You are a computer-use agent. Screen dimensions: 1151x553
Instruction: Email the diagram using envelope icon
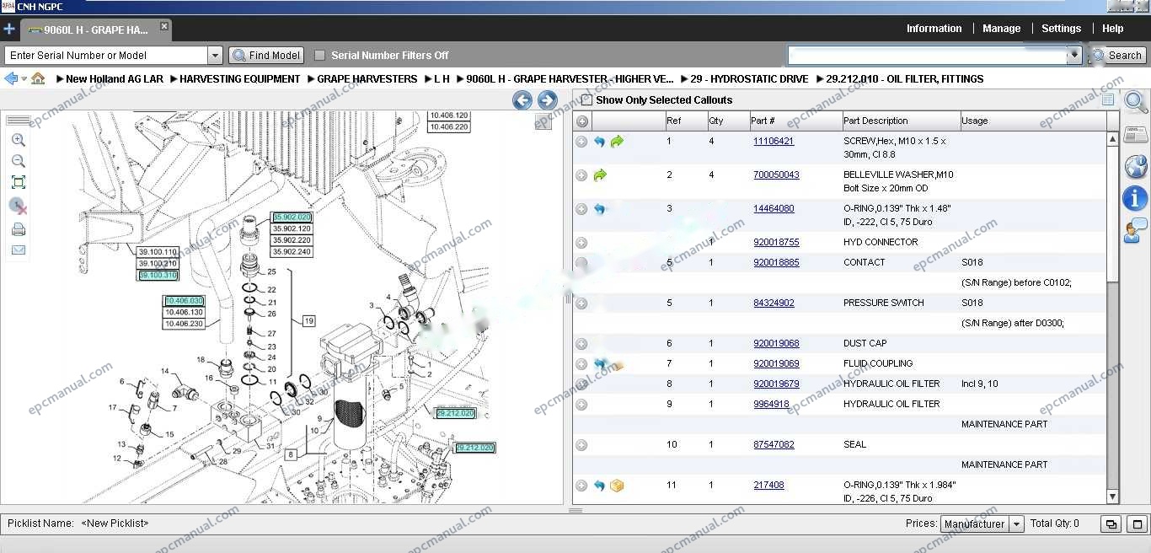tap(18, 250)
